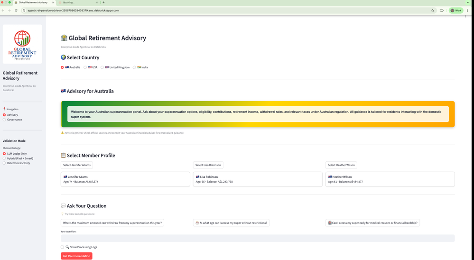Open the browser extensions puzzle icon

tap(442, 10)
